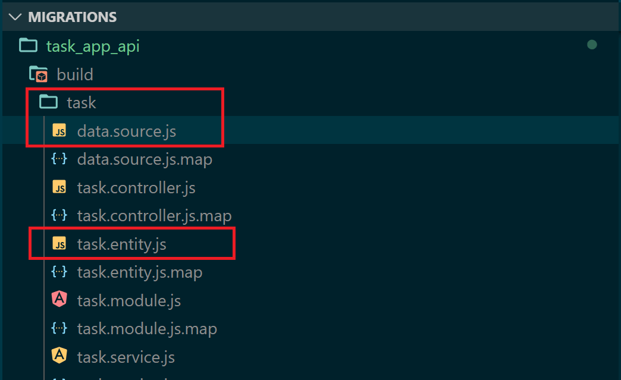The width and height of the screenshot is (621, 380).
Task: Click the braces icon of data.source.js.map
Action: click(x=59, y=159)
